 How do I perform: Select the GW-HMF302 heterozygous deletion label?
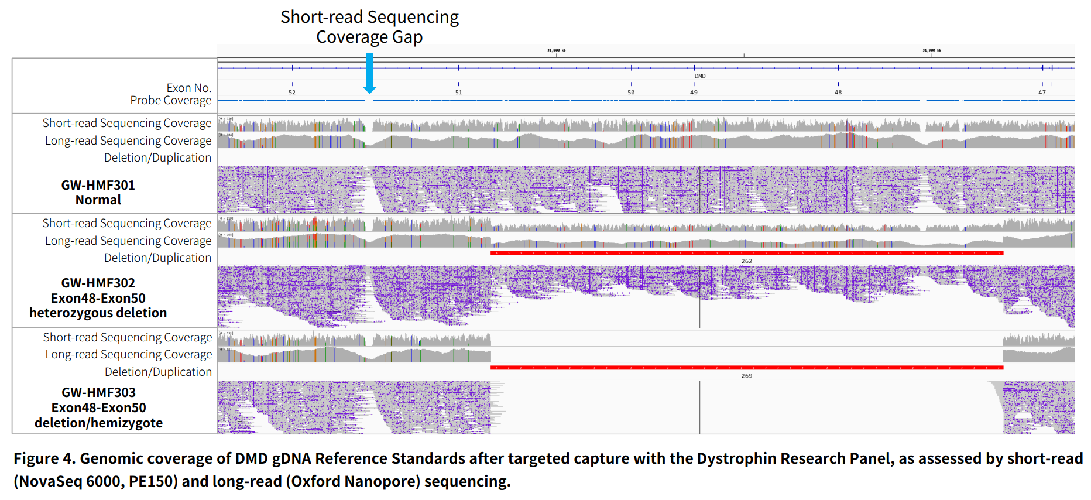[98, 298]
